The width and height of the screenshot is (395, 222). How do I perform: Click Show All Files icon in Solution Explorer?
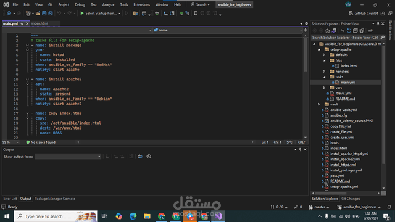pos(362,31)
